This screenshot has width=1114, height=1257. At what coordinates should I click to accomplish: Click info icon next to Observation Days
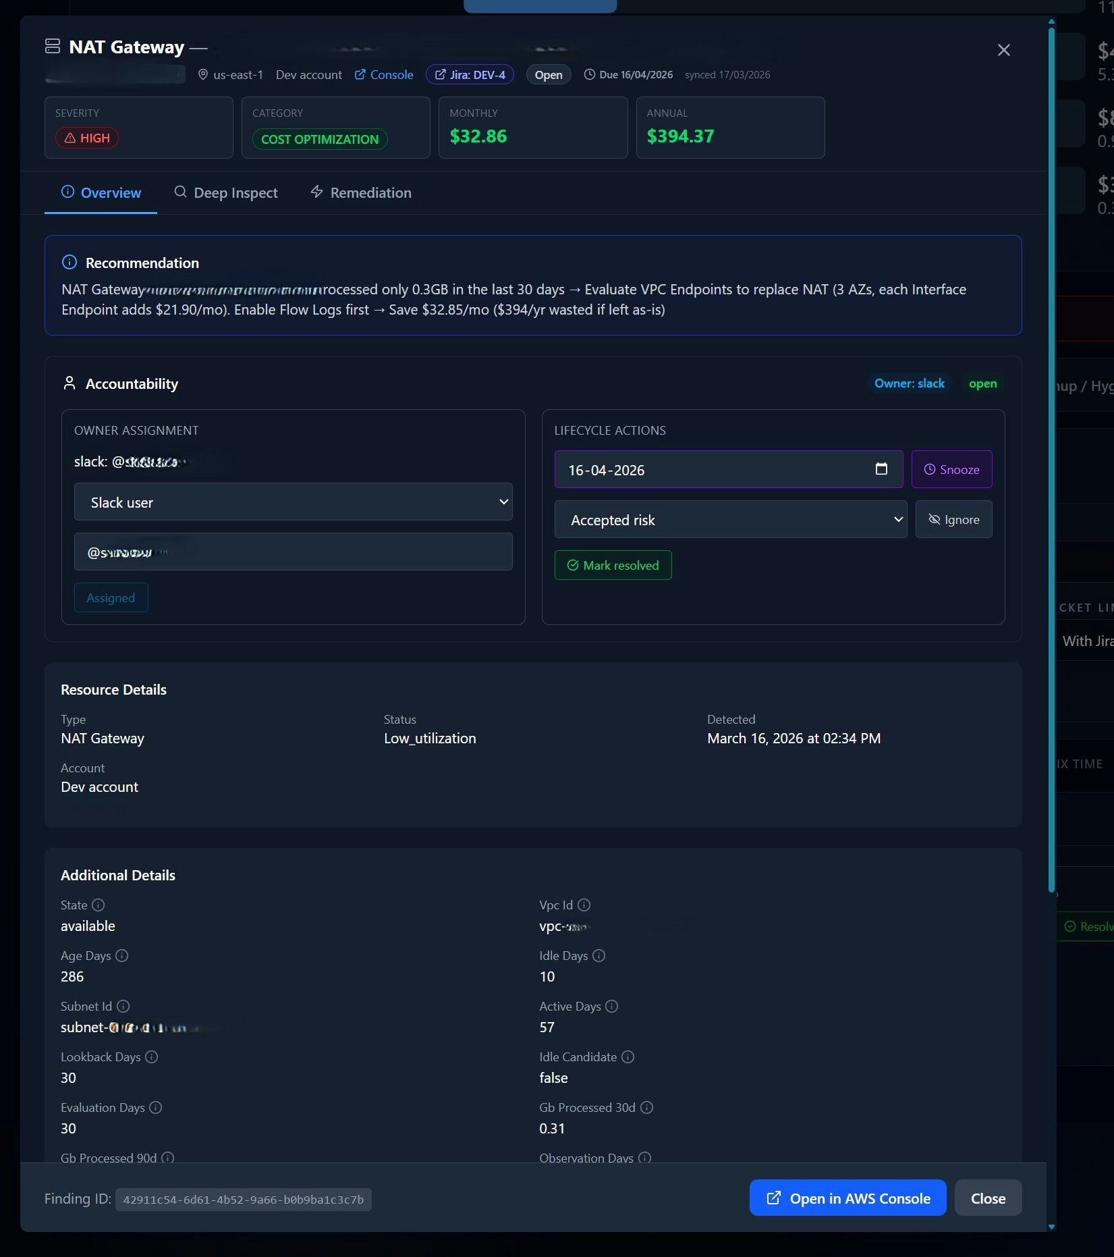645,1158
